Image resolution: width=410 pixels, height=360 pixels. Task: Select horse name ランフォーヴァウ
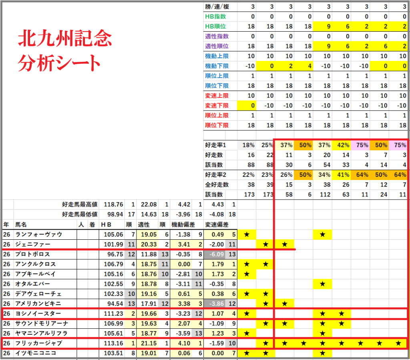39,235
